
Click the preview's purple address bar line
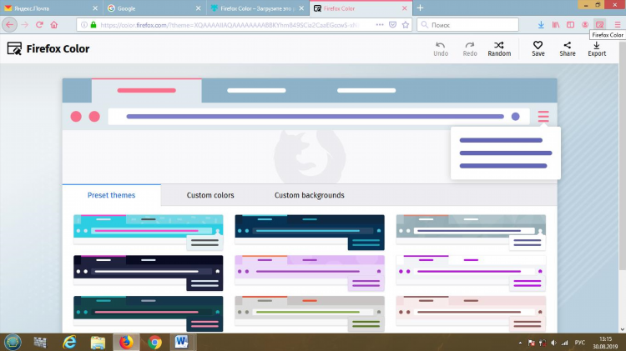(x=315, y=117)
